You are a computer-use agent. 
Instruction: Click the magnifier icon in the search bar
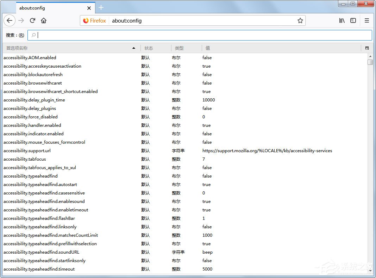point(33,35)
